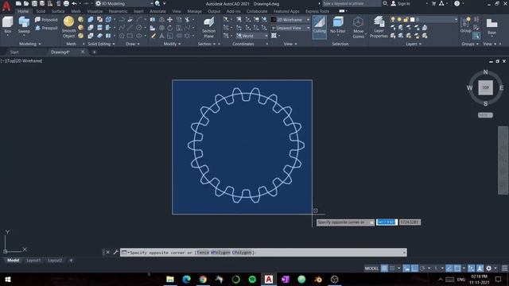The width and height of the screenshot is (509, 286).
Task: Click the TOP face of the ViewCube
Action: tap(485, 87)
